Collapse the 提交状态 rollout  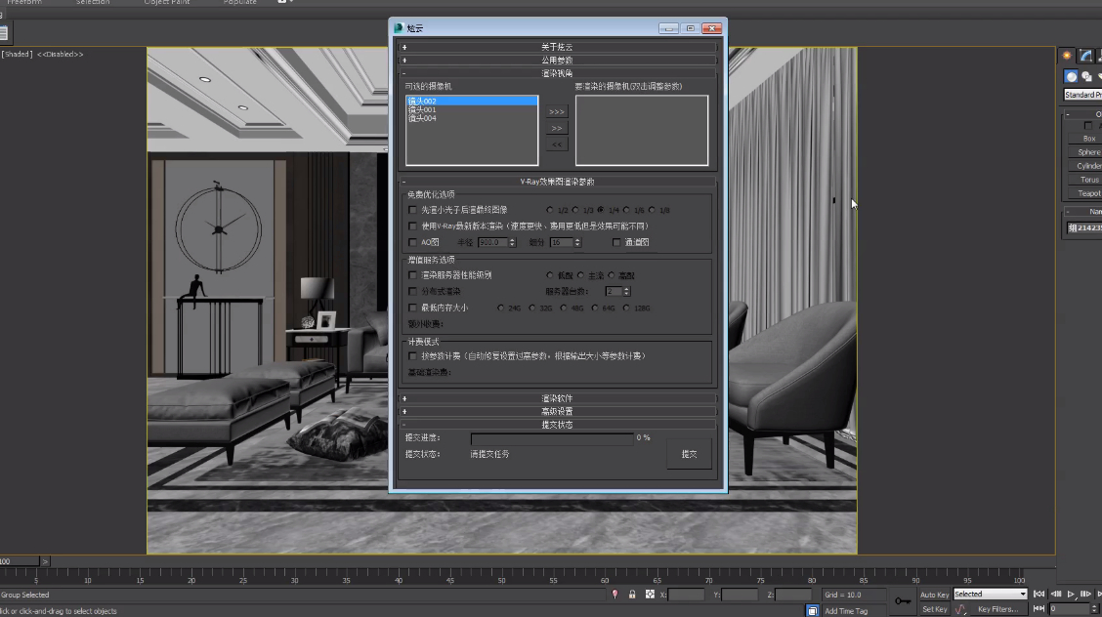(x=558, y=426)
